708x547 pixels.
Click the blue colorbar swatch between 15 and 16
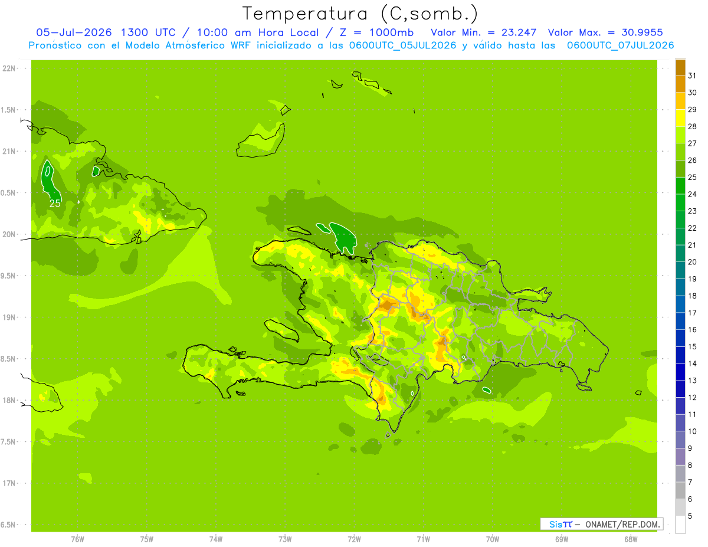point(680,338)
